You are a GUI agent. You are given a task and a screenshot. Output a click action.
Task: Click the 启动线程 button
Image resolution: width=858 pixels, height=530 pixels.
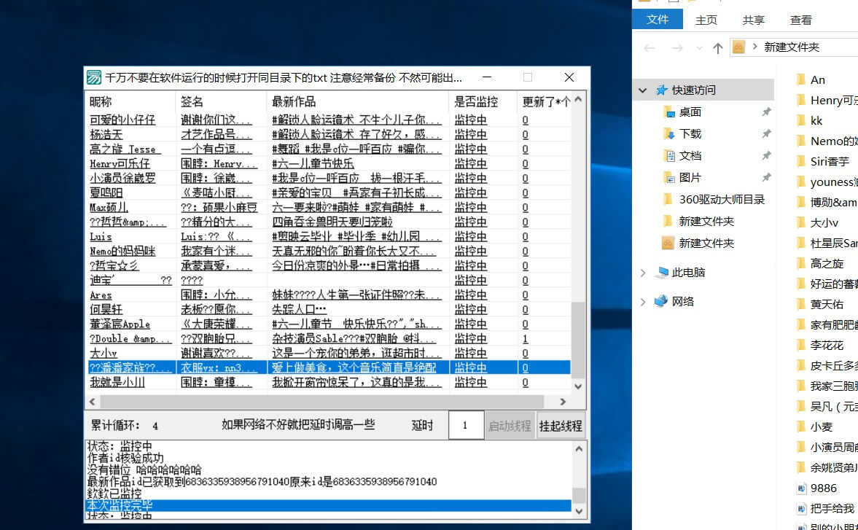[510, 426]
